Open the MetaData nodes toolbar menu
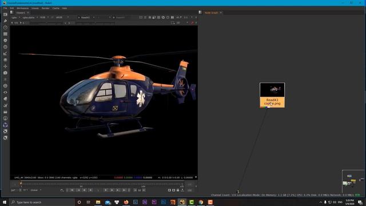Image resolution: width=366 pixels, height=206 pixels. point(5,99)
